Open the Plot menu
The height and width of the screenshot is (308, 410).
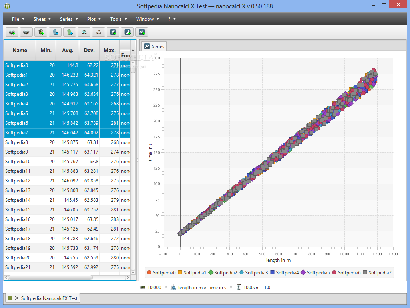pos(94,19)
